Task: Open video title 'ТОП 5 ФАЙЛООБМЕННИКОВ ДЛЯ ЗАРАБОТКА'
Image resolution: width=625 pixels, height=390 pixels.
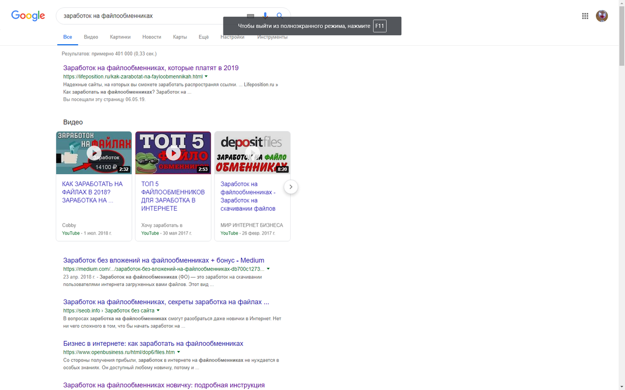Action: [x=173, y=196]
